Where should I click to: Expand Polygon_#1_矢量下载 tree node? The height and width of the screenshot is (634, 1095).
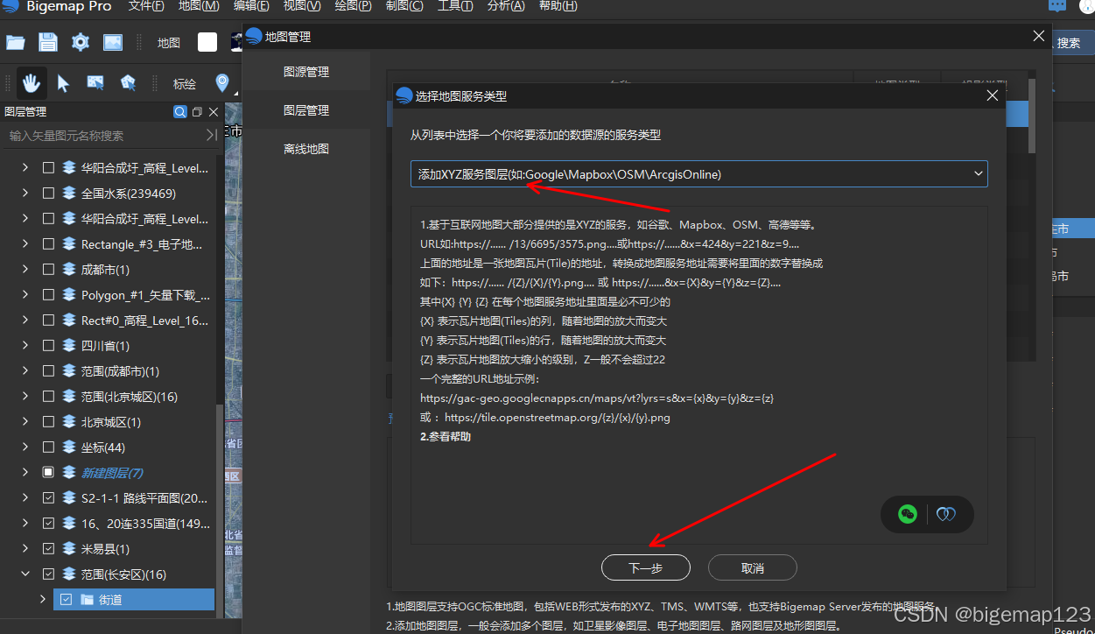click(25, 295)
